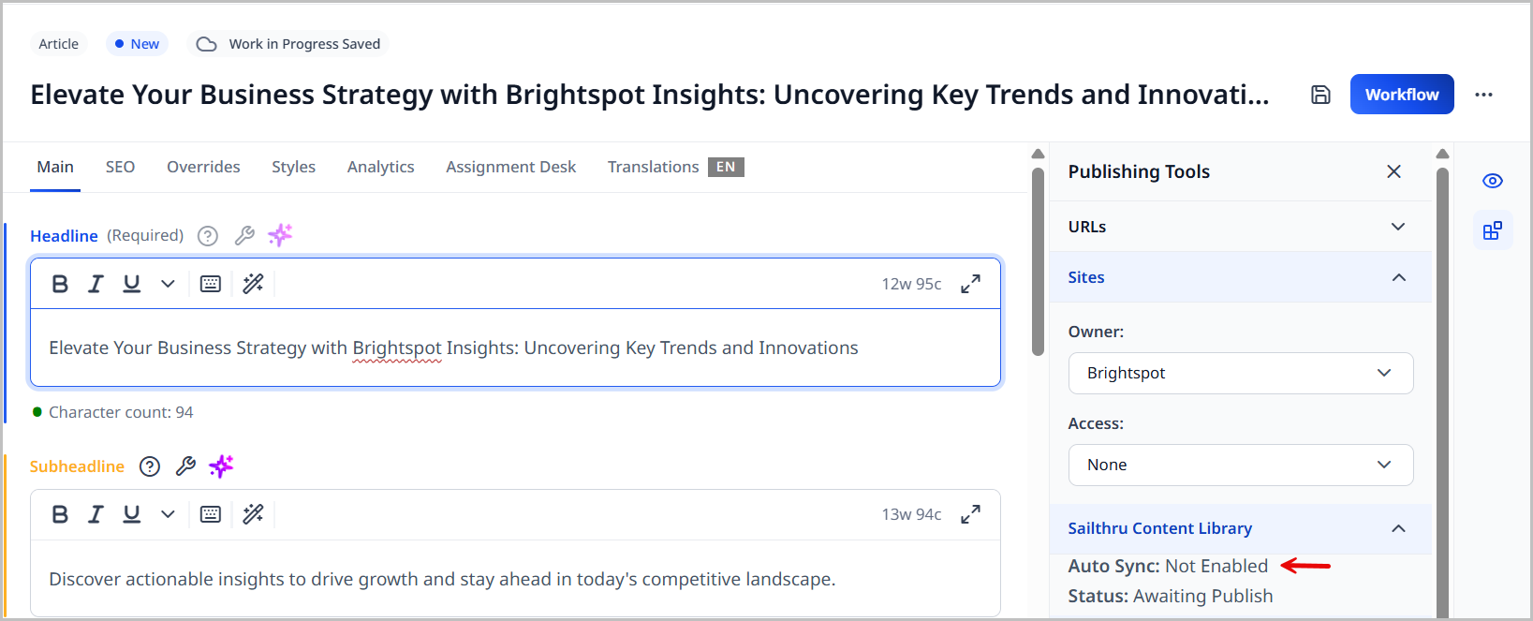The width and height of the screenshot is (1533, 621).
Task: Open the Access None dropdown
Action: click(x=1240, y=465)
